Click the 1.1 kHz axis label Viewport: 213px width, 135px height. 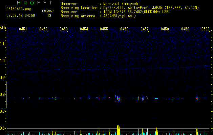[3, 44]
